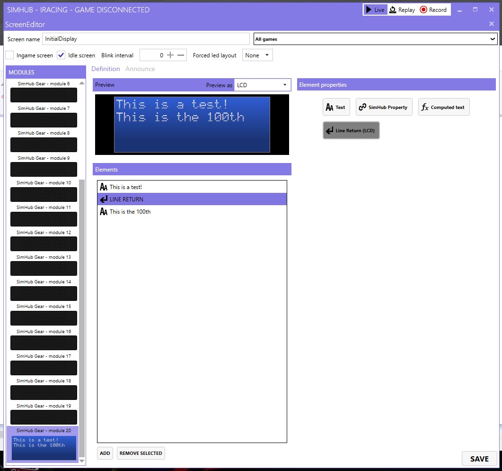Image resolution: width=502 pixels, height=471 pixels.
Task: Open Forced led layout dropdown
Action: point(257,55)
